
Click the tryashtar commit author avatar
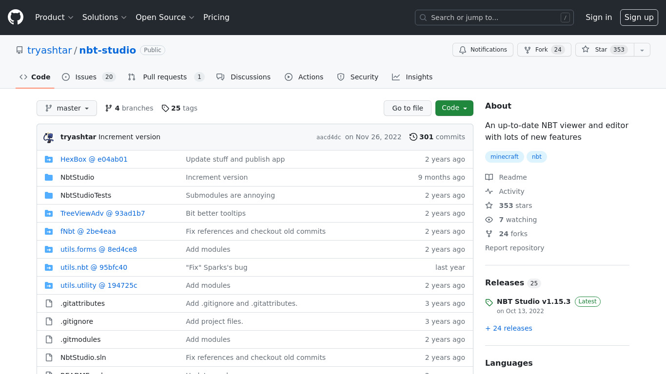click(48, 137)
